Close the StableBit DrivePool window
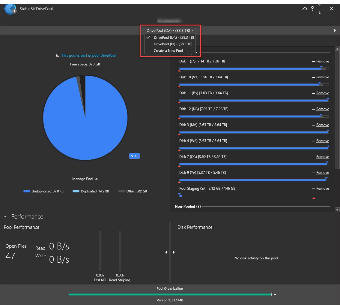 pyautogui.click(x=331, y=8)
